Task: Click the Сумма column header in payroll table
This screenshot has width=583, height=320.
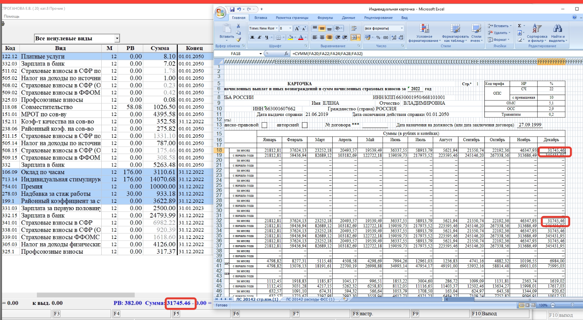Action: 160,48
